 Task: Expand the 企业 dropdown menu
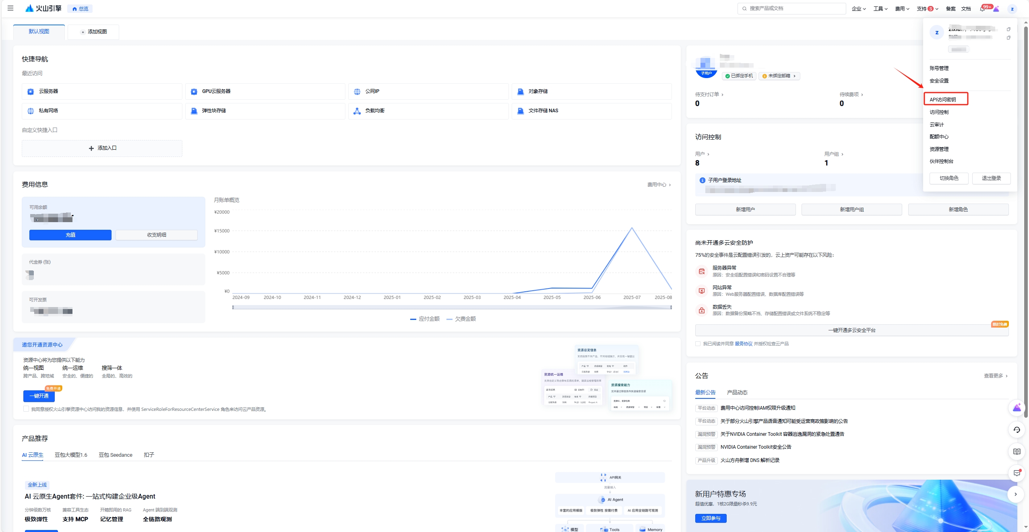tap(858, 9)
